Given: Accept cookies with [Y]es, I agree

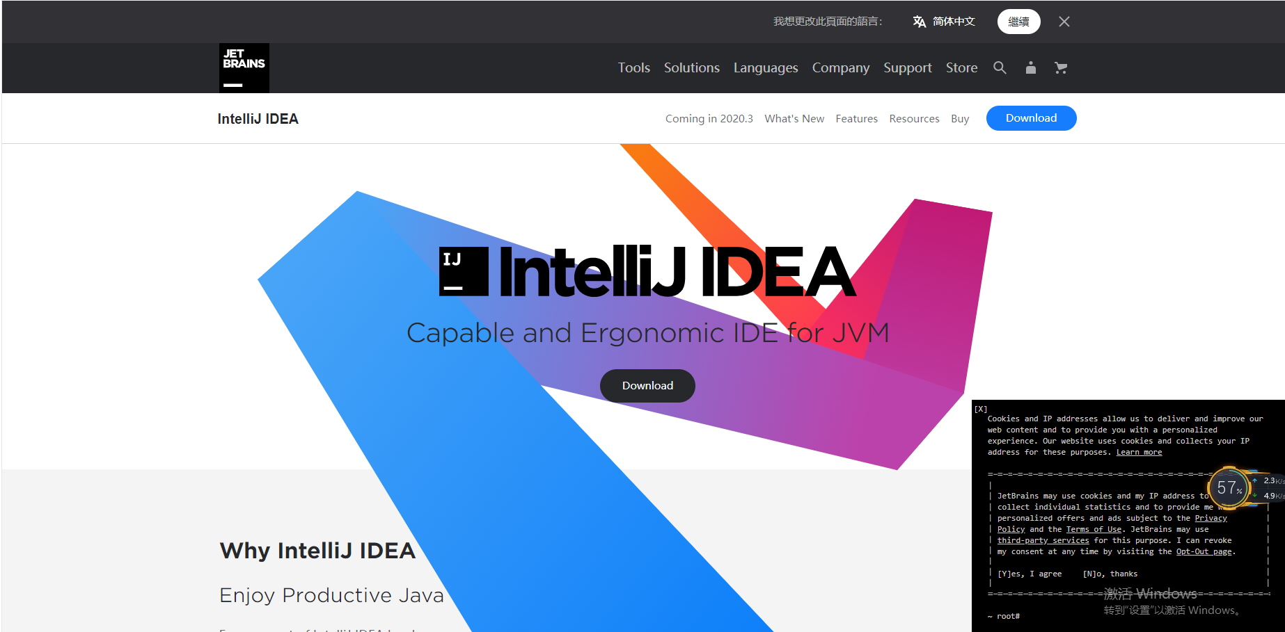Looking at the screenshot, I should pos(1030,574).
